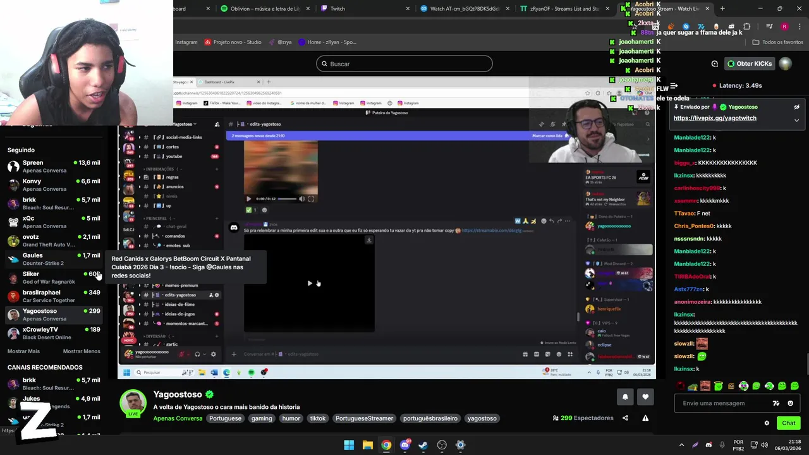Click the Obter KICKs button

(x=750, y=64)
